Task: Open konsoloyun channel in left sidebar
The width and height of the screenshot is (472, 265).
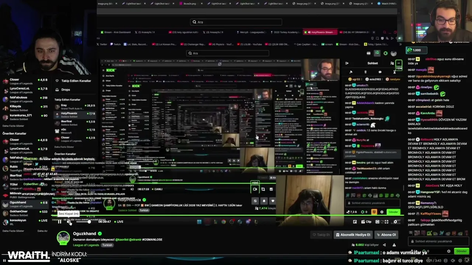Action: 25,222
